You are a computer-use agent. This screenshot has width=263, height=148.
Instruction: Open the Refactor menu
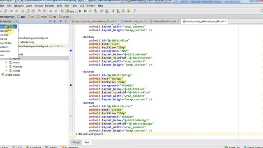tap(49, 6)
